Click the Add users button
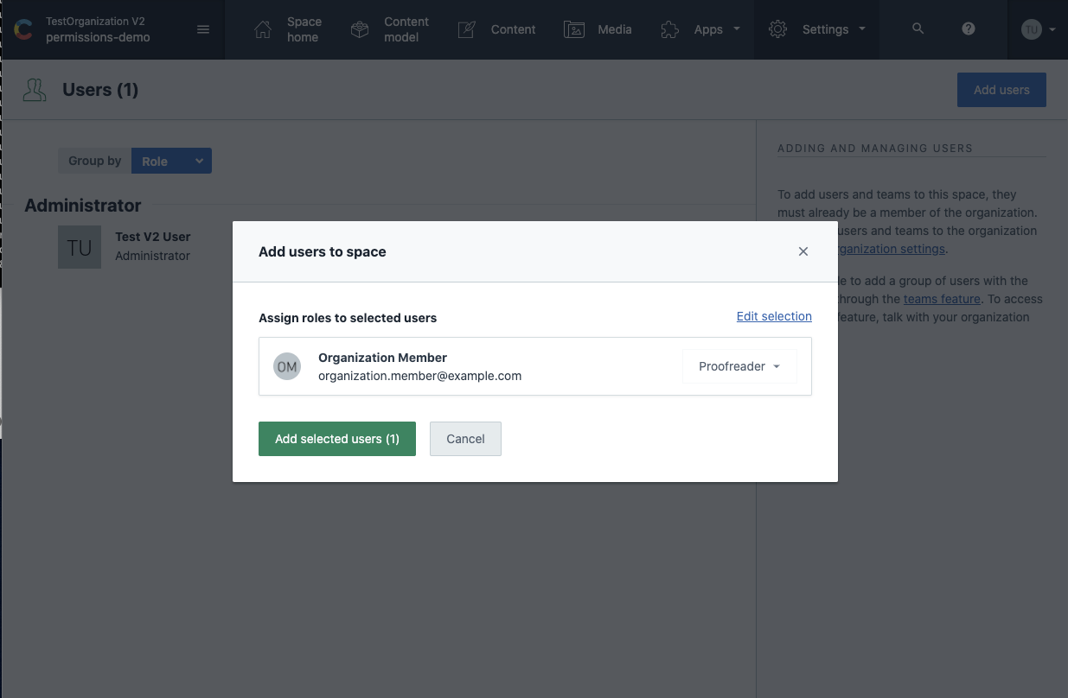 [1001, 90]
